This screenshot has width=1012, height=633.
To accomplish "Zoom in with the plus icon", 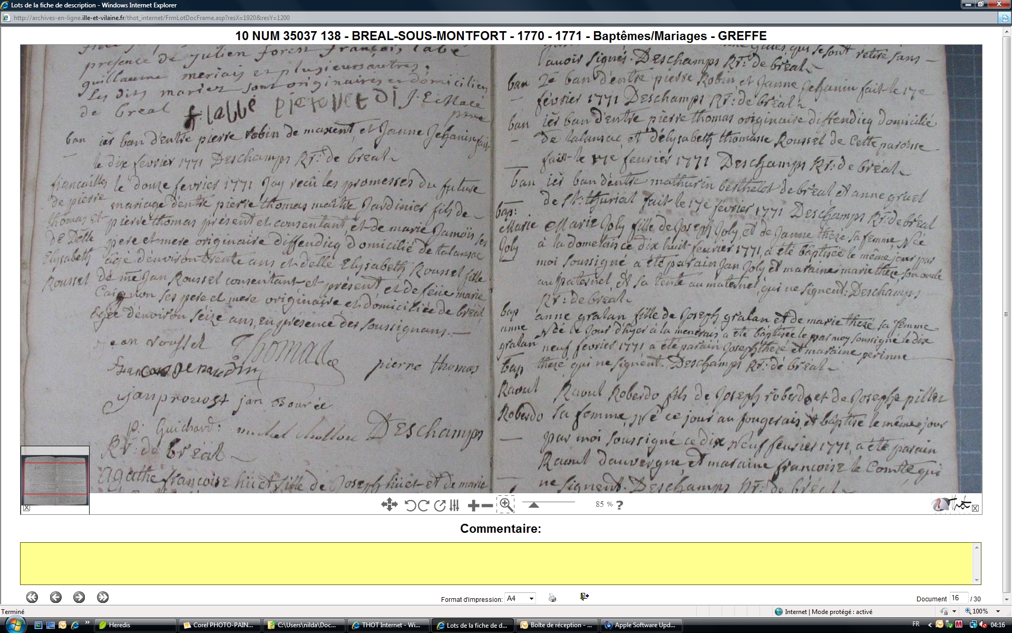I will coord(473,506).
